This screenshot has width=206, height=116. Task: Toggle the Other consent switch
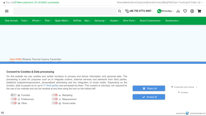(x=14, y=103)
